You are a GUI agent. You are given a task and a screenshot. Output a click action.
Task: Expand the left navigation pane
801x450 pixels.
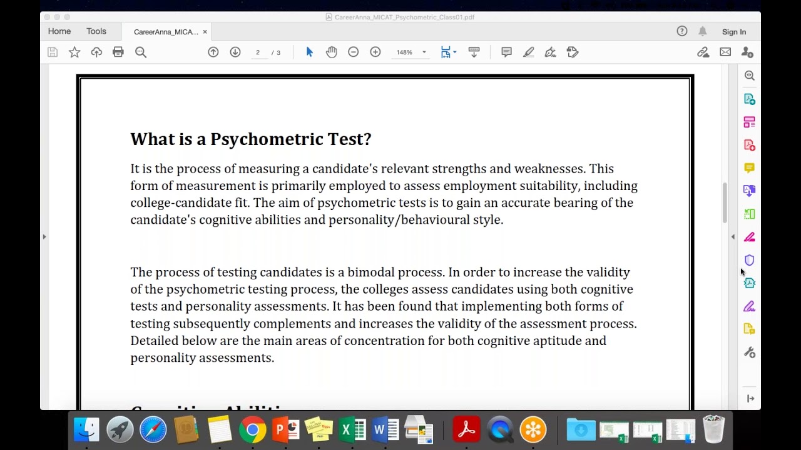pyautogui.click(x=44, y=237)
